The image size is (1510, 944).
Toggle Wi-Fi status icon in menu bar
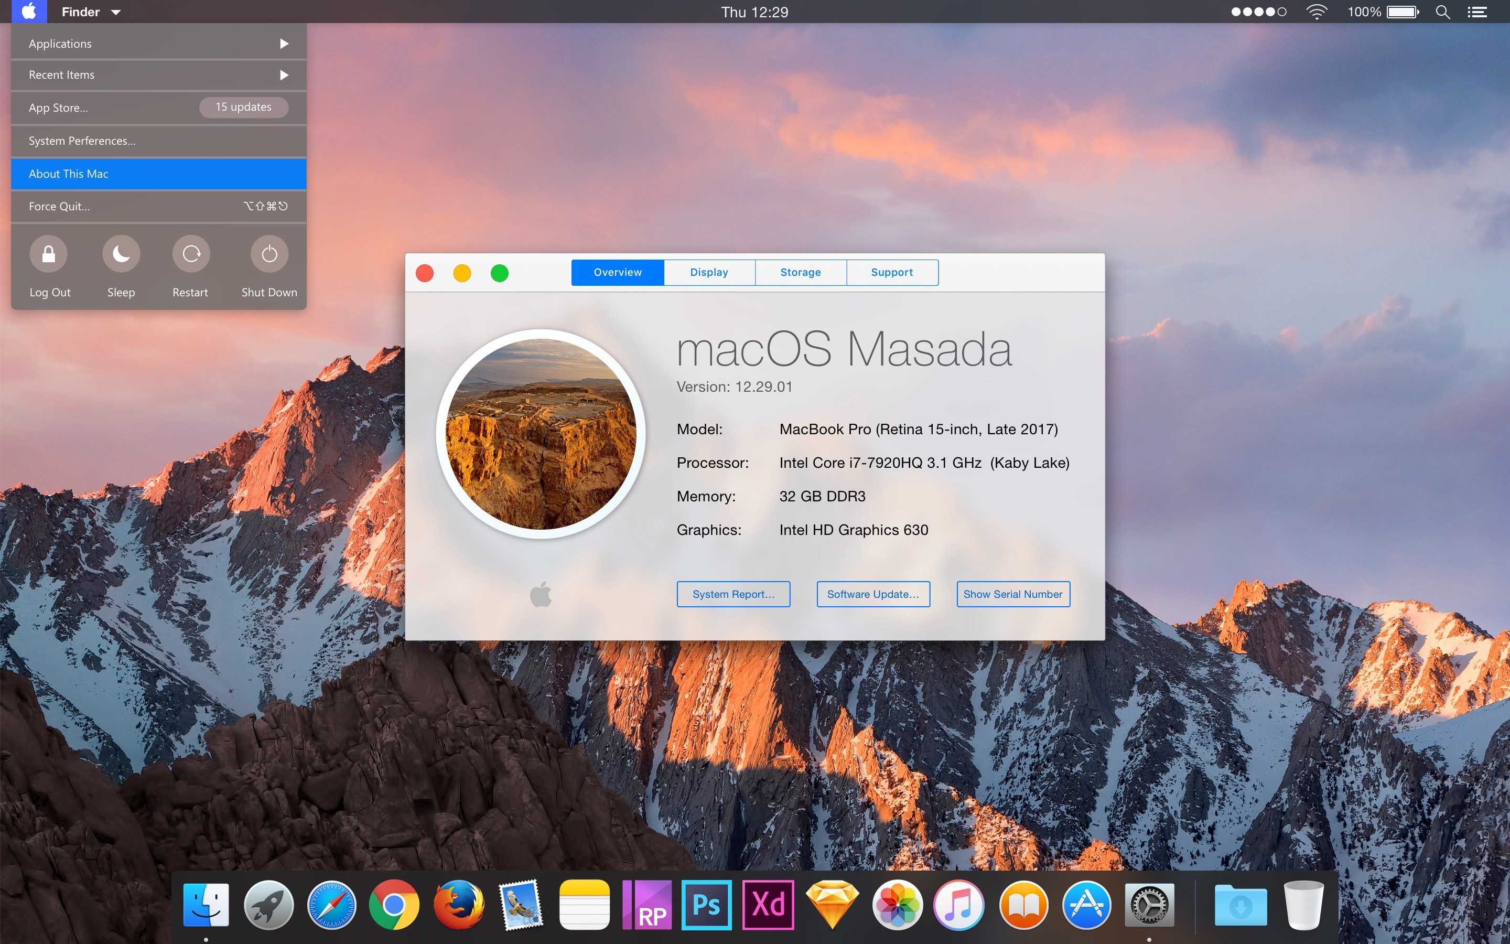(x=1315, y=12)
